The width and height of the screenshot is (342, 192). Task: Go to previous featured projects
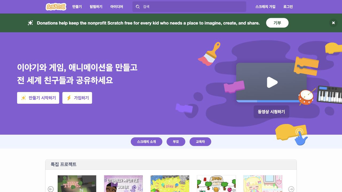[51, 189]
